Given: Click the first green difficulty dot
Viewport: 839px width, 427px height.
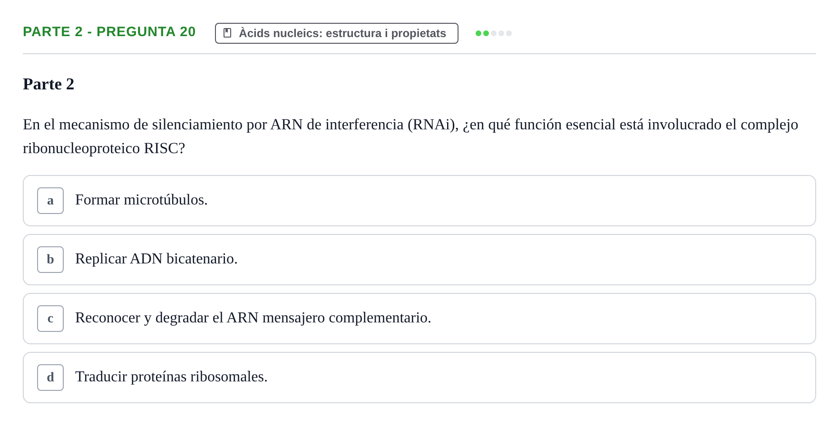Looking at the screenshot, I should tap(478, 33).
